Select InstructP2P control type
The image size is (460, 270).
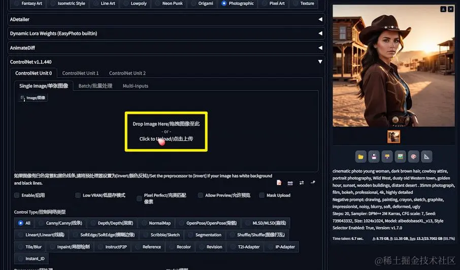(112, 247)
